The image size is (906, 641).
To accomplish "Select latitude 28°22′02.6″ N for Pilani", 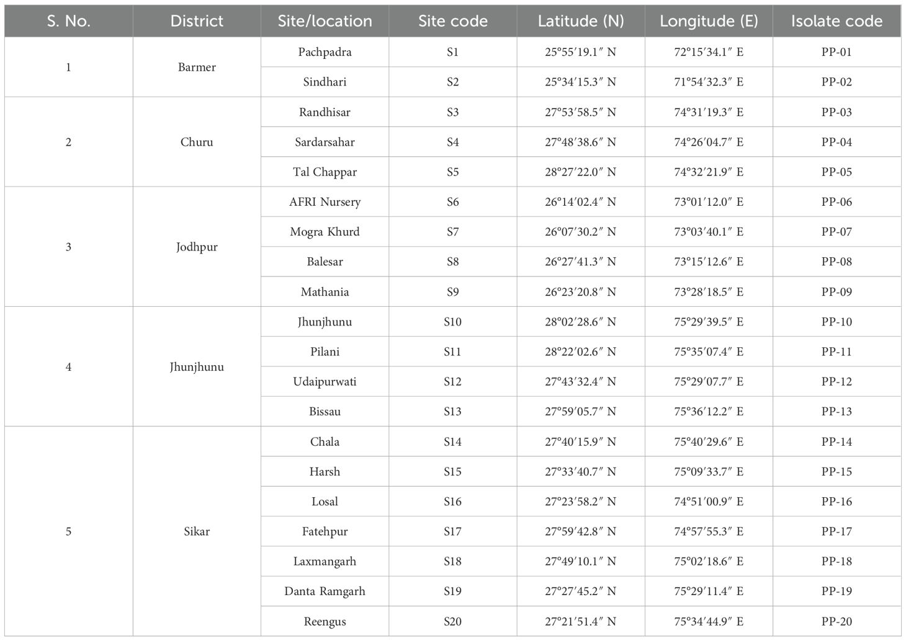I will tap(580, 351).
